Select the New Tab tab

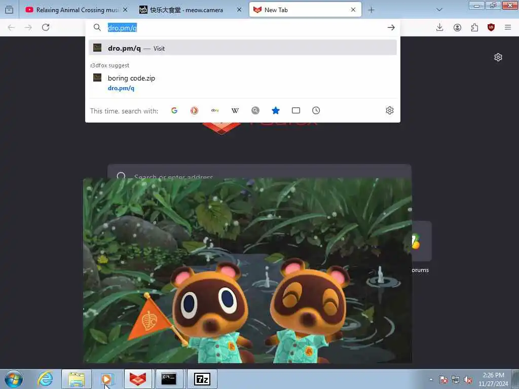[305, 10]
